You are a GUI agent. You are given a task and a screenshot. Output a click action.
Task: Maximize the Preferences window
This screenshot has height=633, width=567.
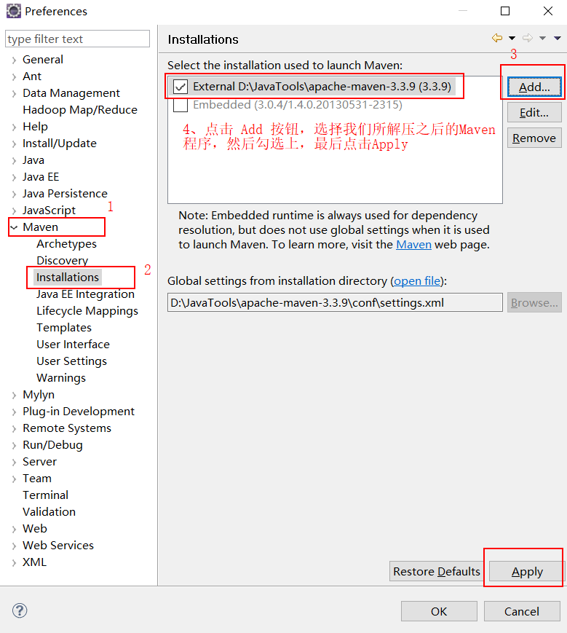505,11
